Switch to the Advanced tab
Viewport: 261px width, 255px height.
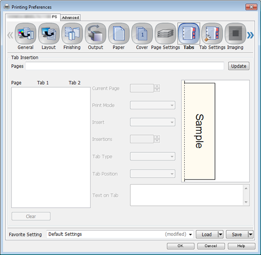70,18
